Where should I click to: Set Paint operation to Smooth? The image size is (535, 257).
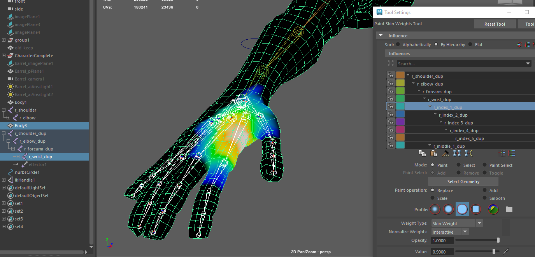click(485, 198)
